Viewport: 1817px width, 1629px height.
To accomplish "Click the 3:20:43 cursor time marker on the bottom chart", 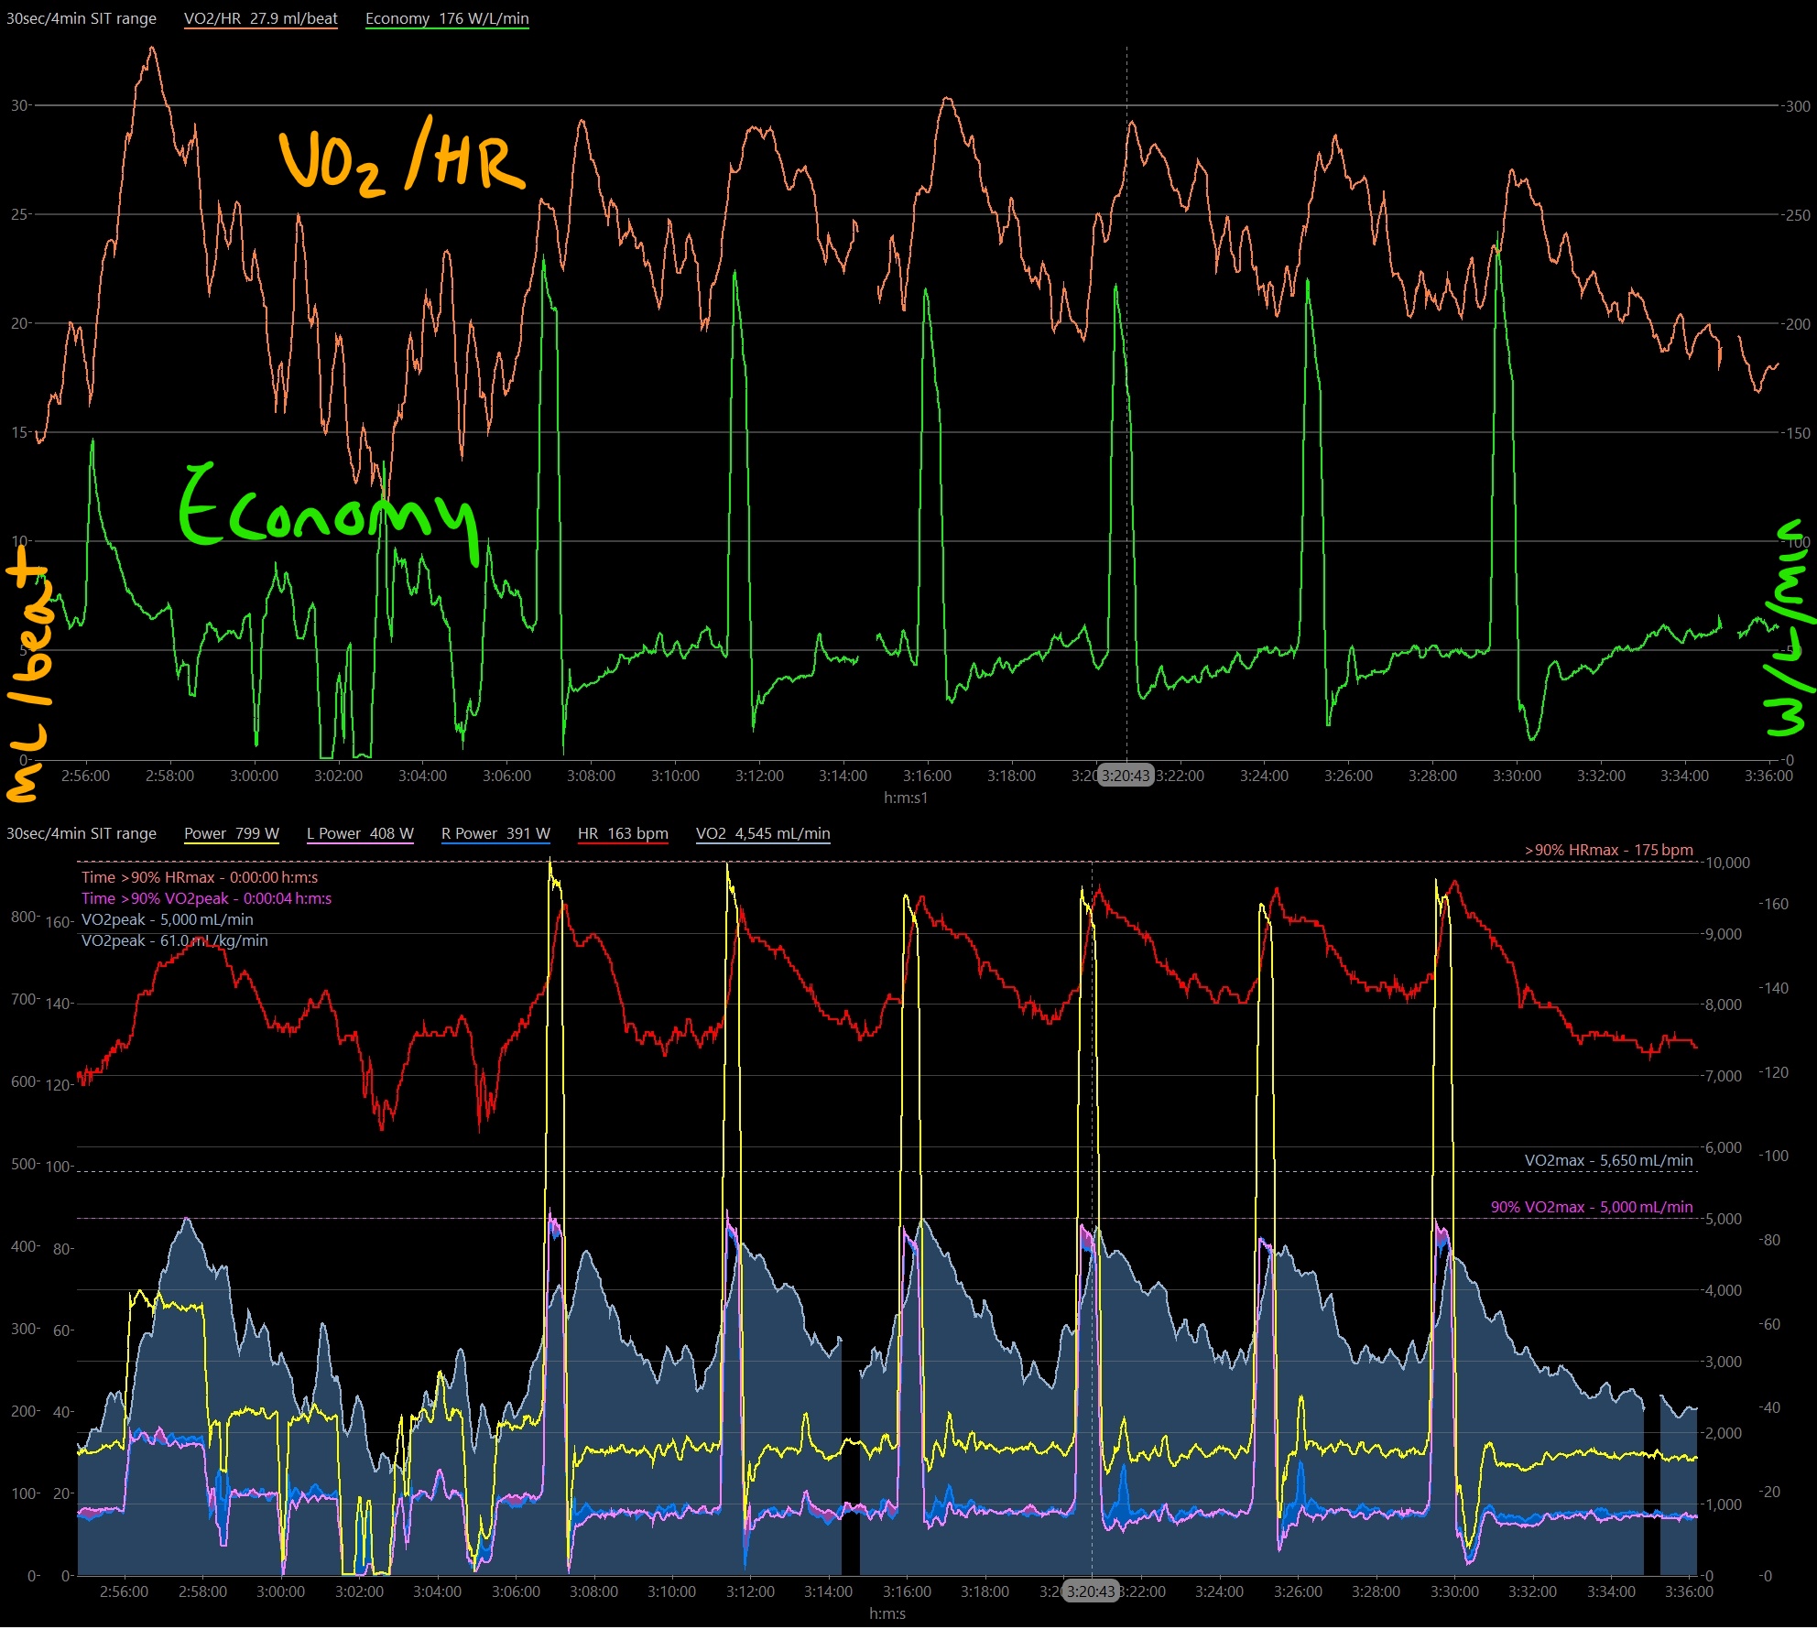I will click(1091, 1591).
